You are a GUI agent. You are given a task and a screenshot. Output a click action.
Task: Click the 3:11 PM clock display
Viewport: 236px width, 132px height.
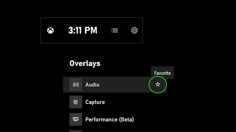[x=83, y=30]
